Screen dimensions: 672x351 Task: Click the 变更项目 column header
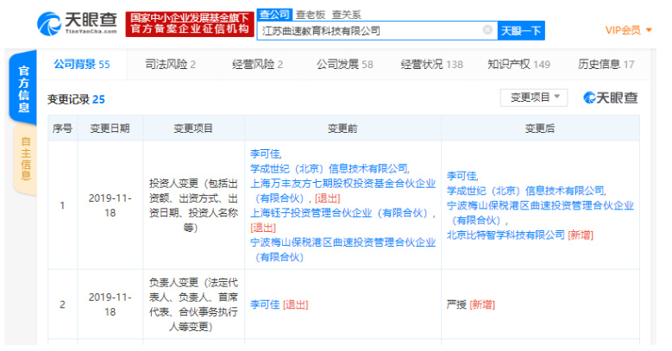click(193, 128)
